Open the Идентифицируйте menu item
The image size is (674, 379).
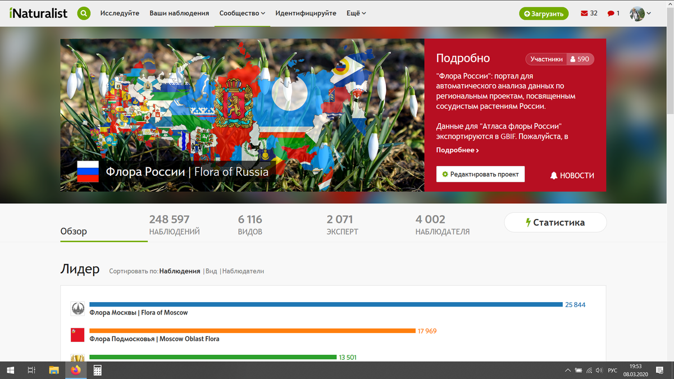coord(306,12)
